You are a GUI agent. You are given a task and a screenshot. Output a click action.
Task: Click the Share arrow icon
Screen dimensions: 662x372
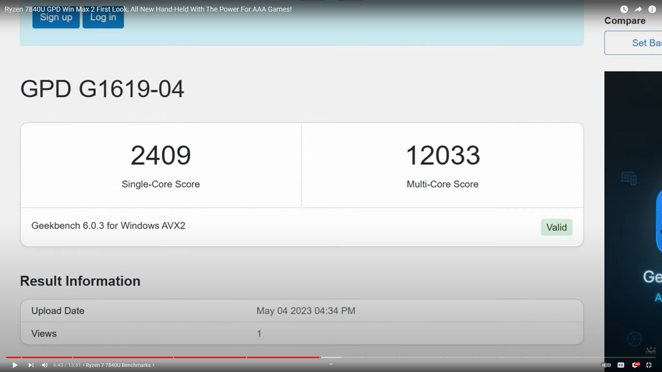point(638,9)
